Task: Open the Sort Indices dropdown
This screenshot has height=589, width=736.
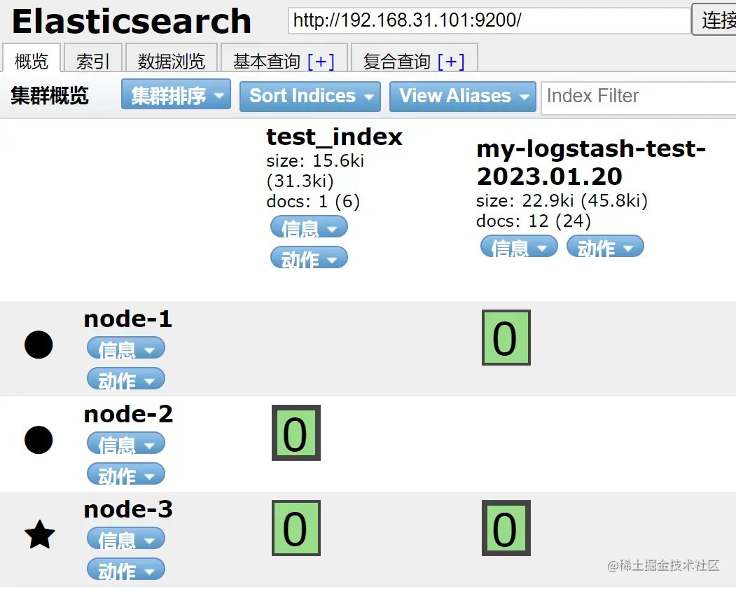Action: pos(310,96)
